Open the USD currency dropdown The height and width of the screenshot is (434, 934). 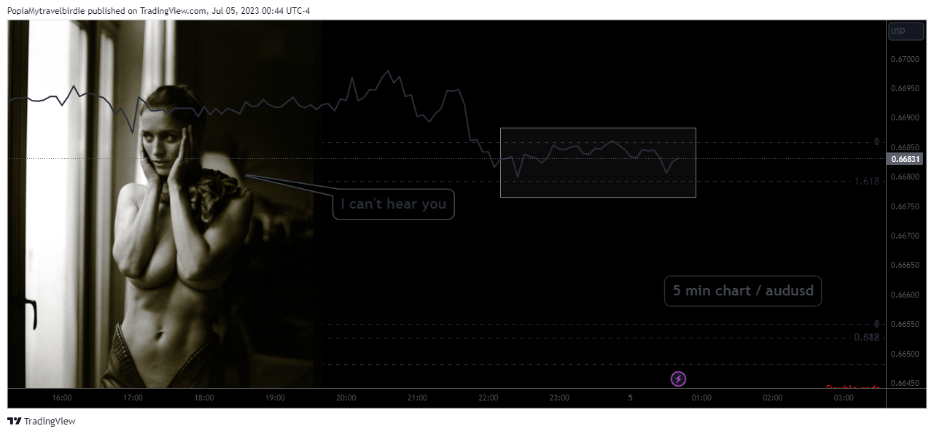906,31
